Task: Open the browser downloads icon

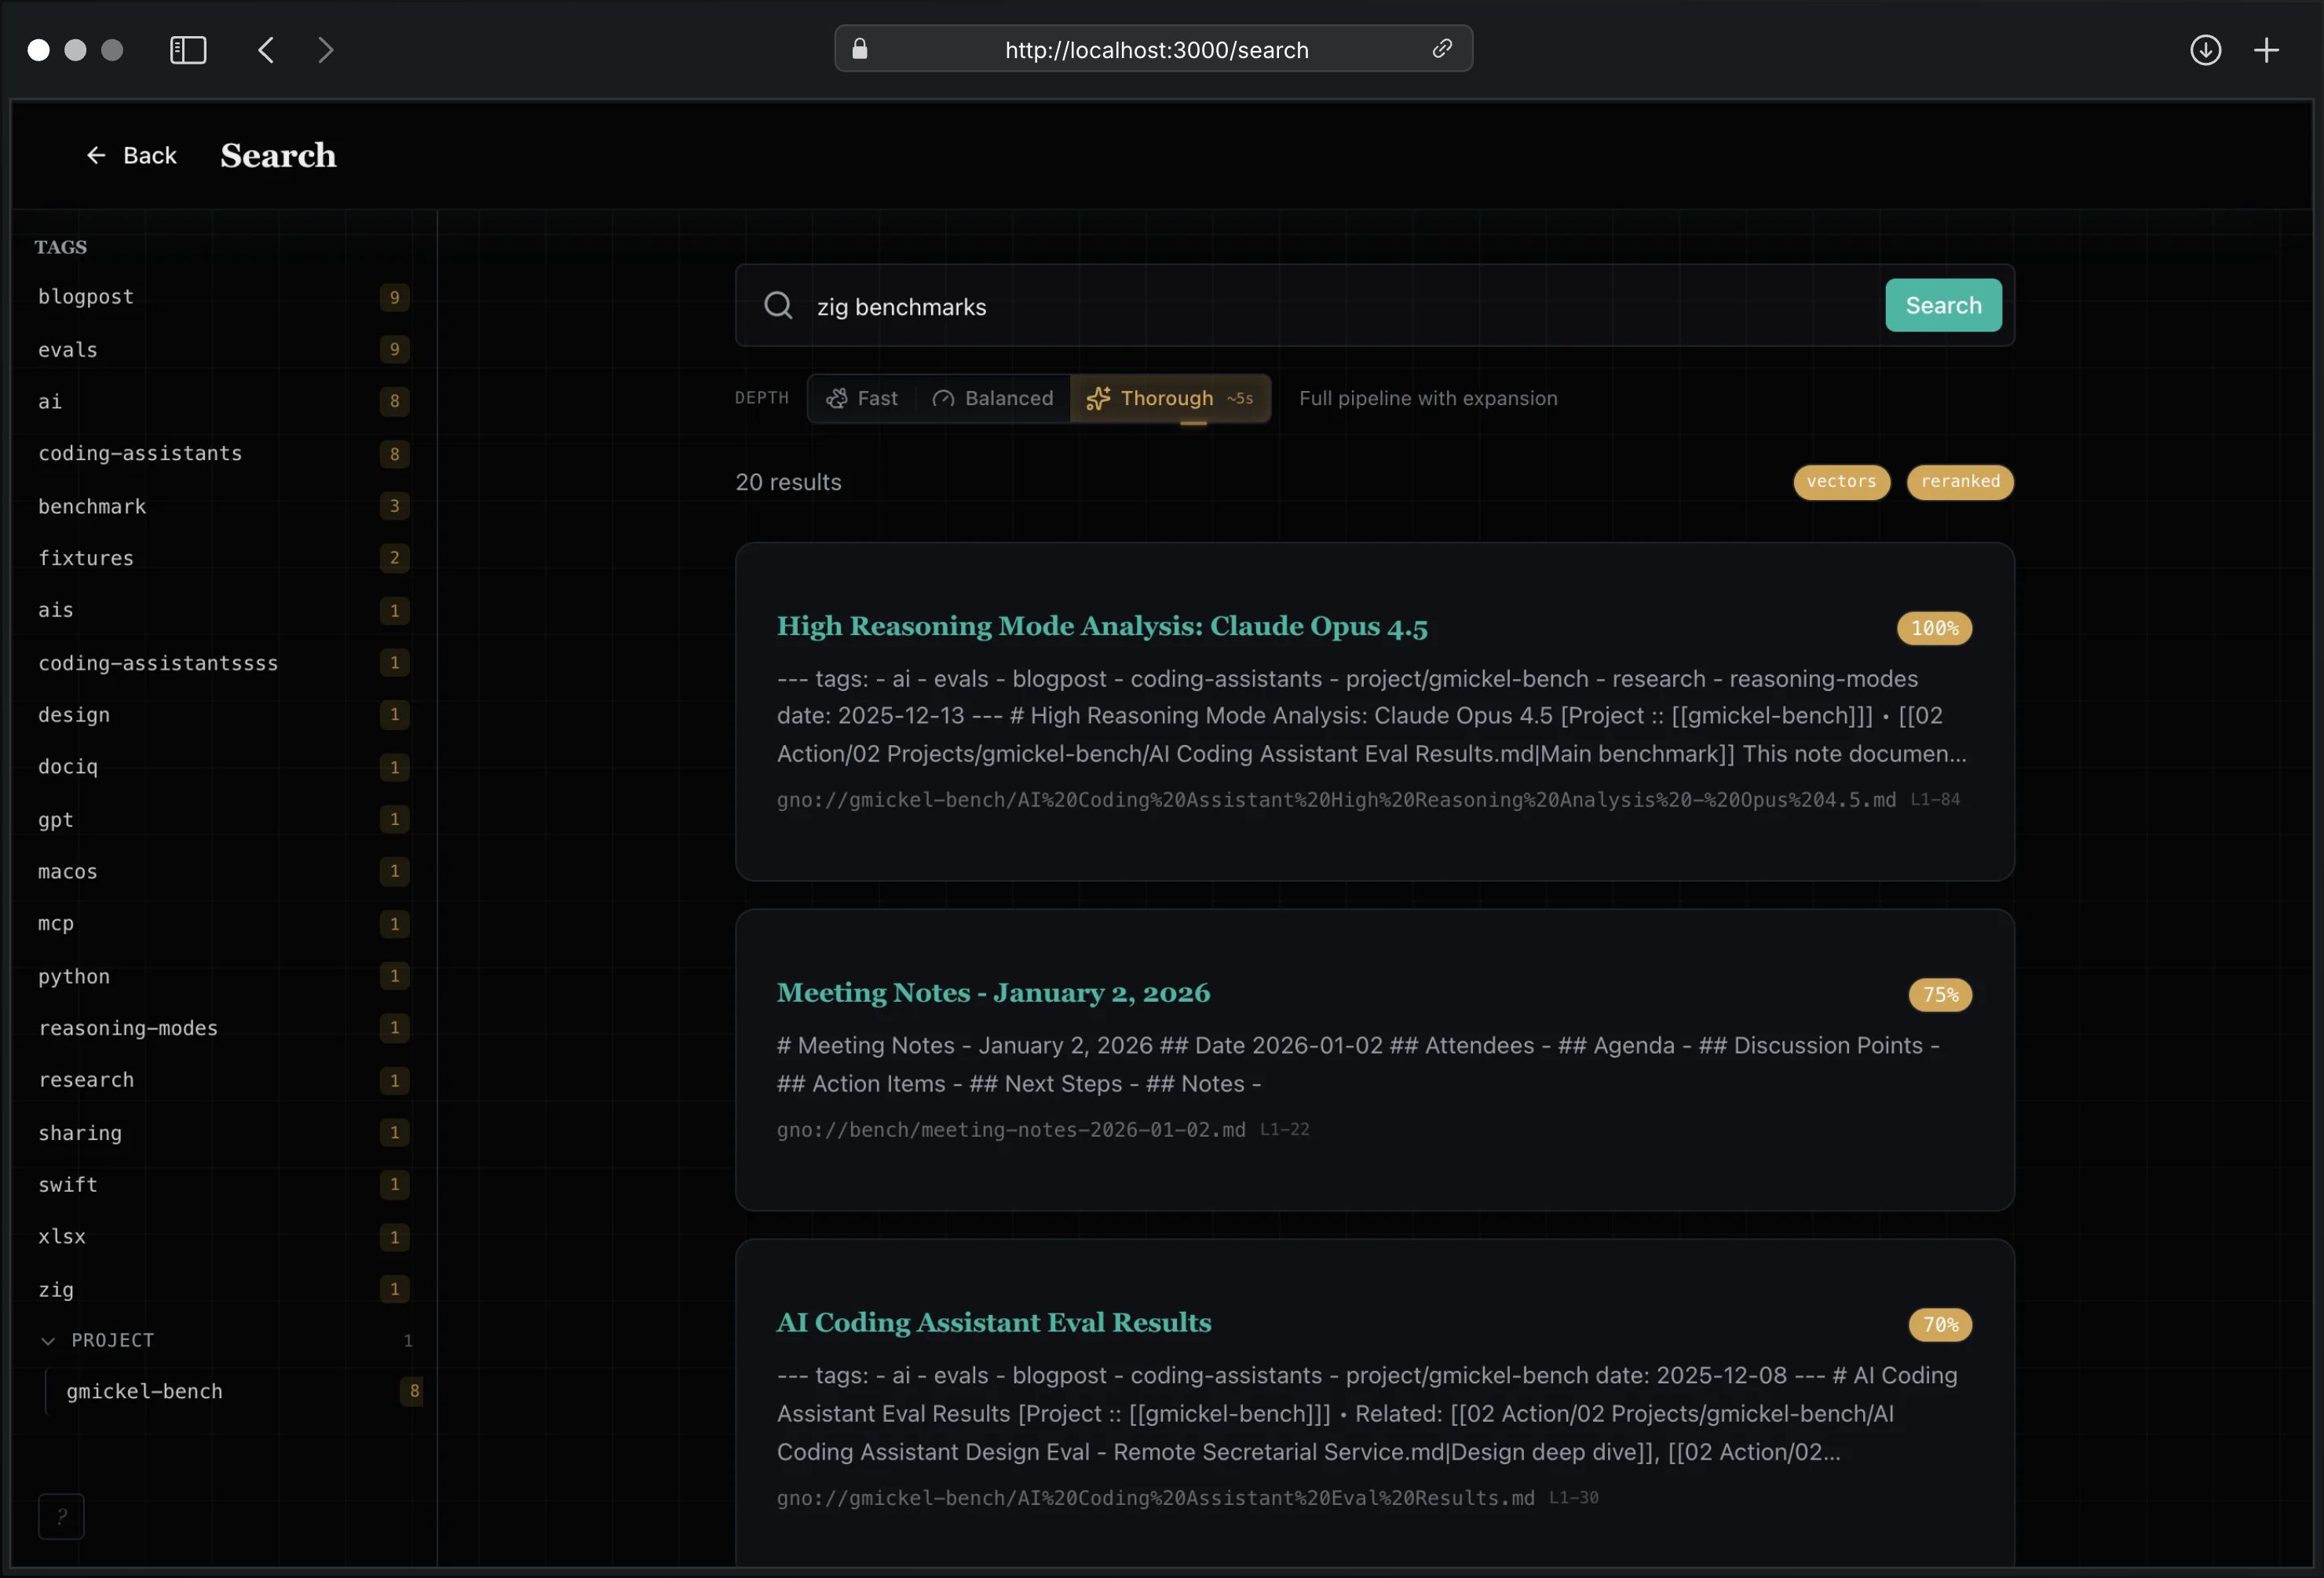Action: (2205, 50)
